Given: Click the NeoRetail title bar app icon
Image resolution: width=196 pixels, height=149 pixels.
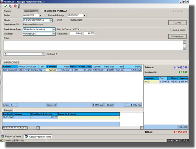Looking at the screenshot, I should pos(2,2).
